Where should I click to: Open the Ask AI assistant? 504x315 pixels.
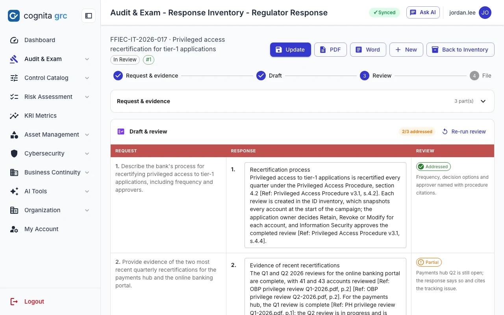423,13
